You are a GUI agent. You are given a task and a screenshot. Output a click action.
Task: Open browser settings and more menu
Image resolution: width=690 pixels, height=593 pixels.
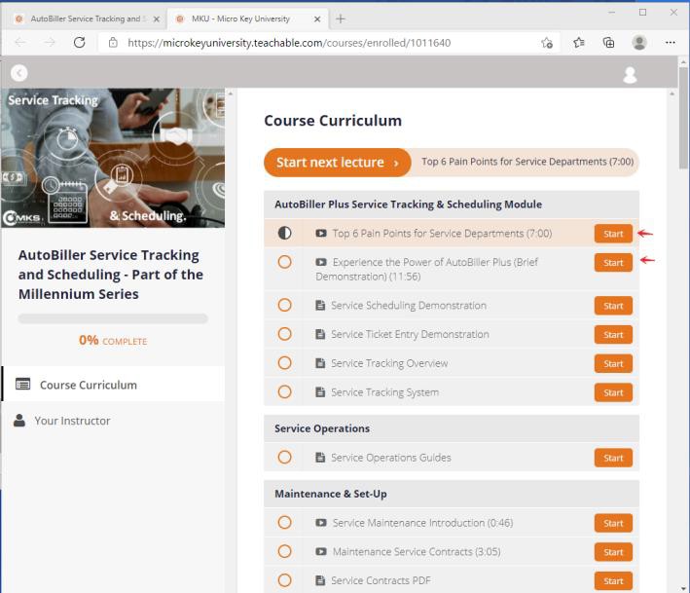[x=670, y=43]
